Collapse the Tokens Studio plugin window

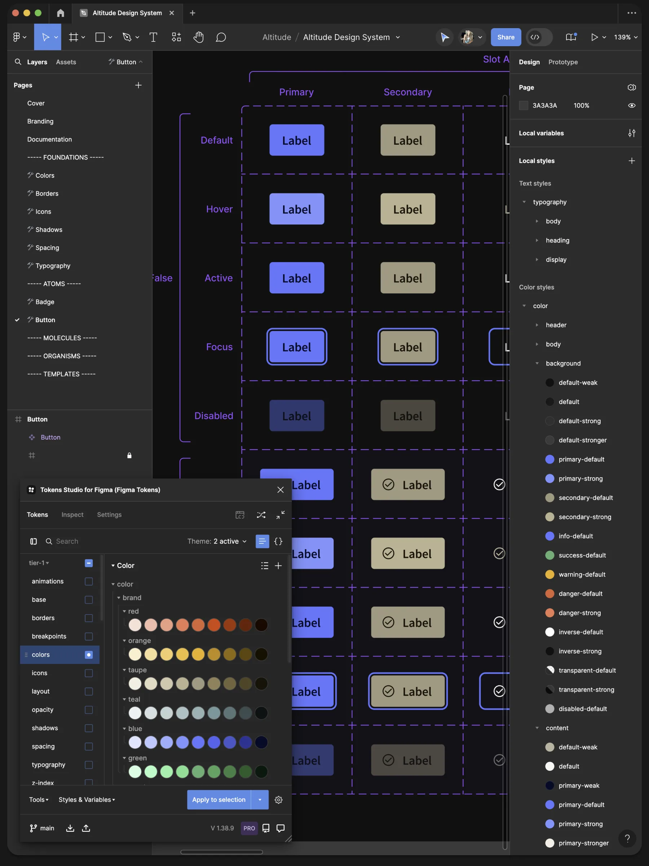pos(281,515)
